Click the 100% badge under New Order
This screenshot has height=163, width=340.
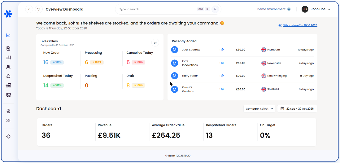click(x=57, y=62)
